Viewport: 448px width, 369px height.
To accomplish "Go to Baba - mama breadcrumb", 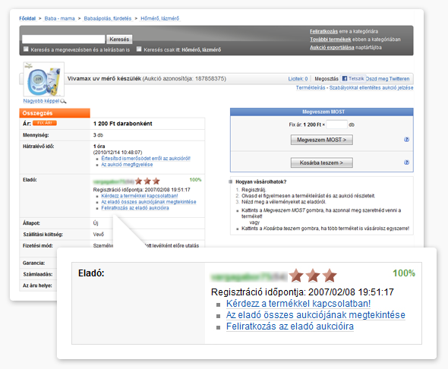I will click(59, 18).
